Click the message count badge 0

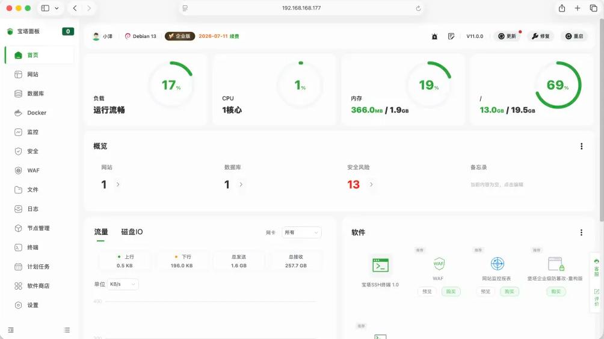point(68,32)
